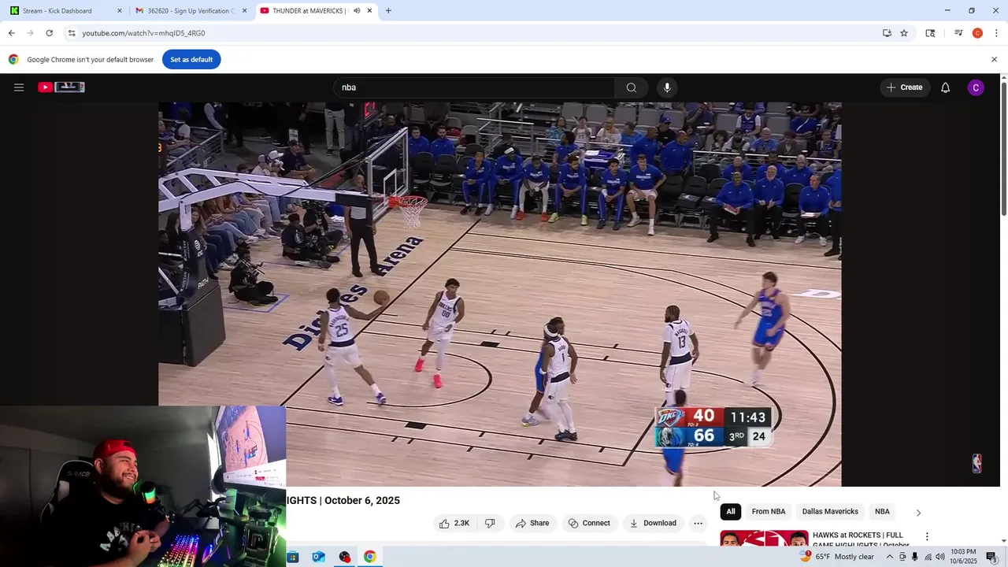Open the purple YouTube account avatar
The height and width of the screenshot is (567, 1008).
pos(976,87)
